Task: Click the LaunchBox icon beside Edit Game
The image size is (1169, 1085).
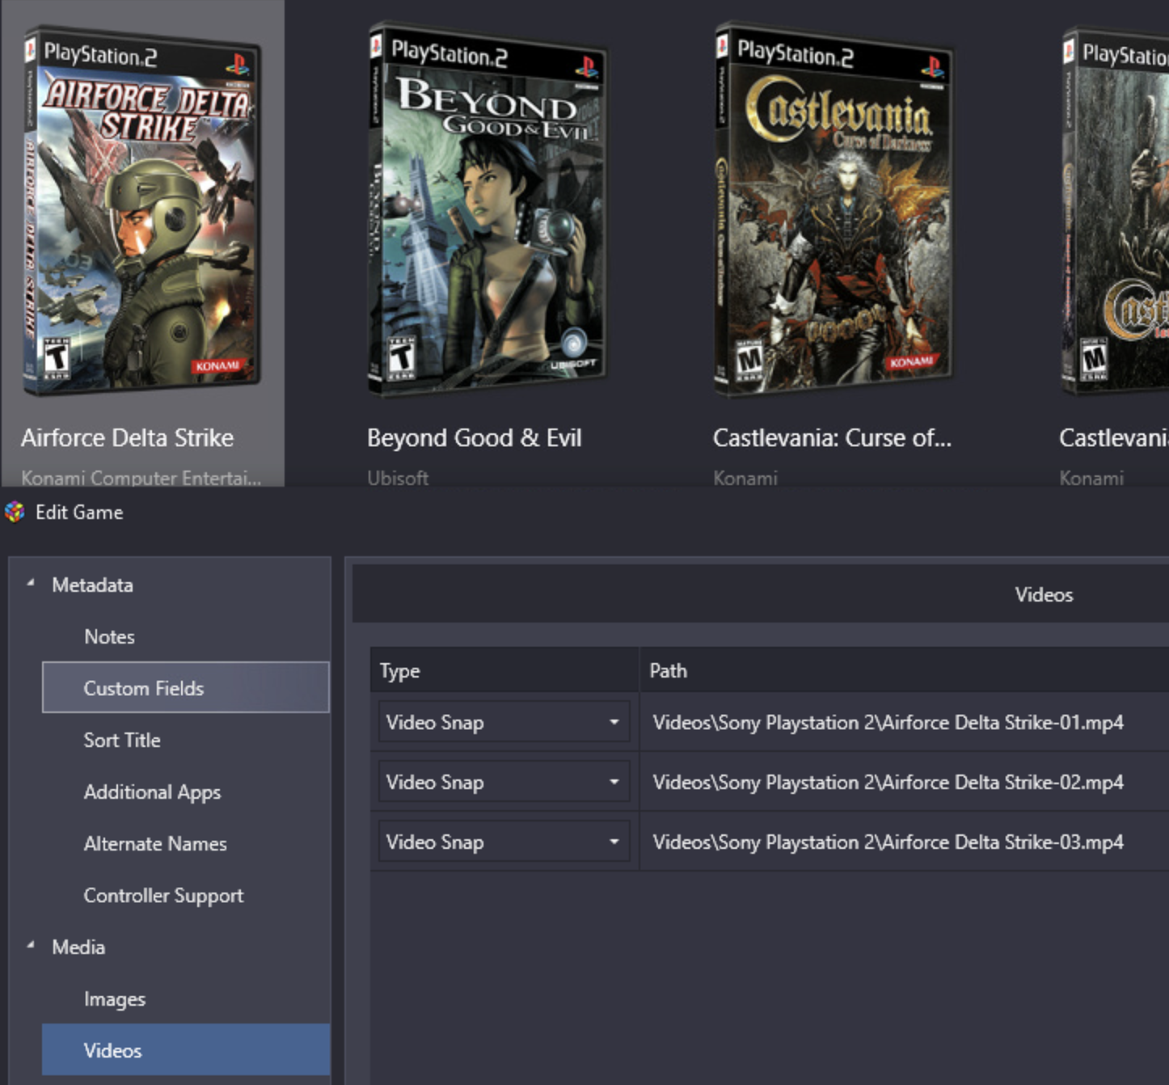Action: coord(15,512)
